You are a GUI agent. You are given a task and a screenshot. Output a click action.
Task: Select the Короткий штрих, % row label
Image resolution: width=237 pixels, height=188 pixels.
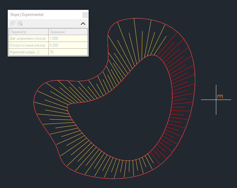(28, 52)
